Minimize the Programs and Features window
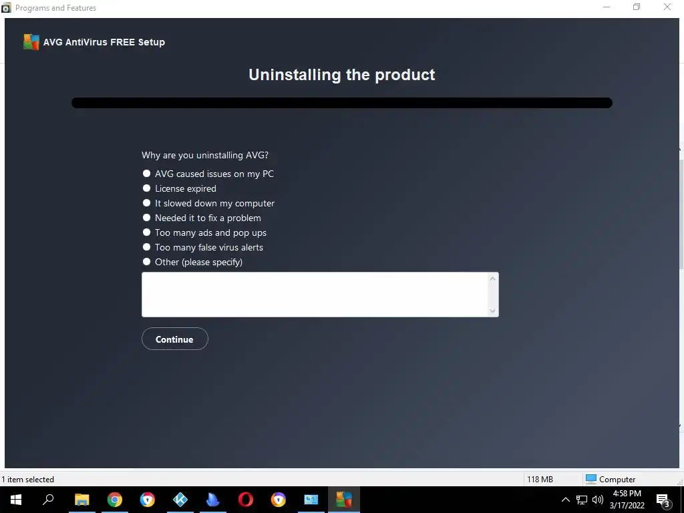The height and width of the screenshot is (513, 684). [x=607, y=7]
